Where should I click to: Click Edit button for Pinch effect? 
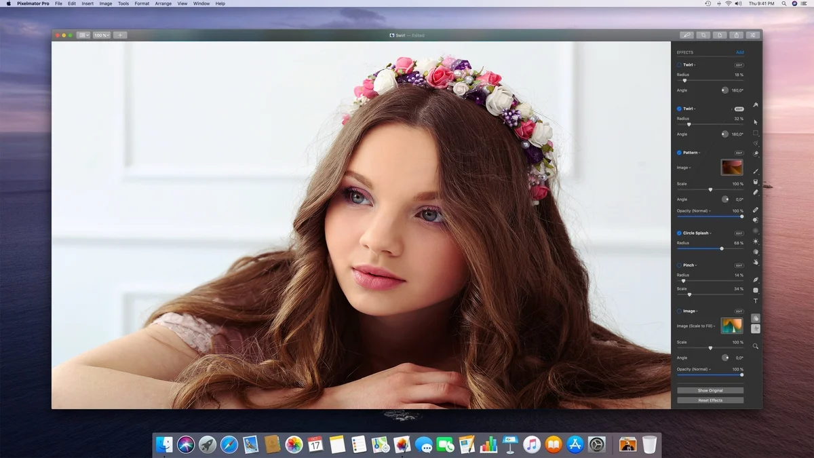point(739,265)
